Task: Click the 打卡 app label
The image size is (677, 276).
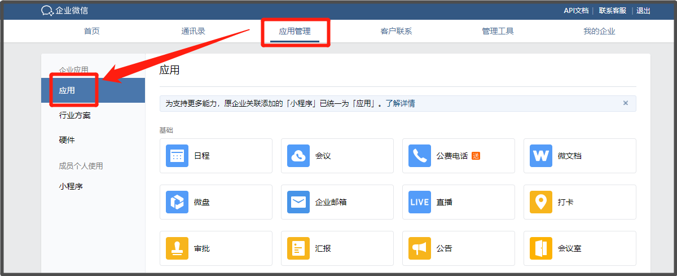Action: coord(566,202)
